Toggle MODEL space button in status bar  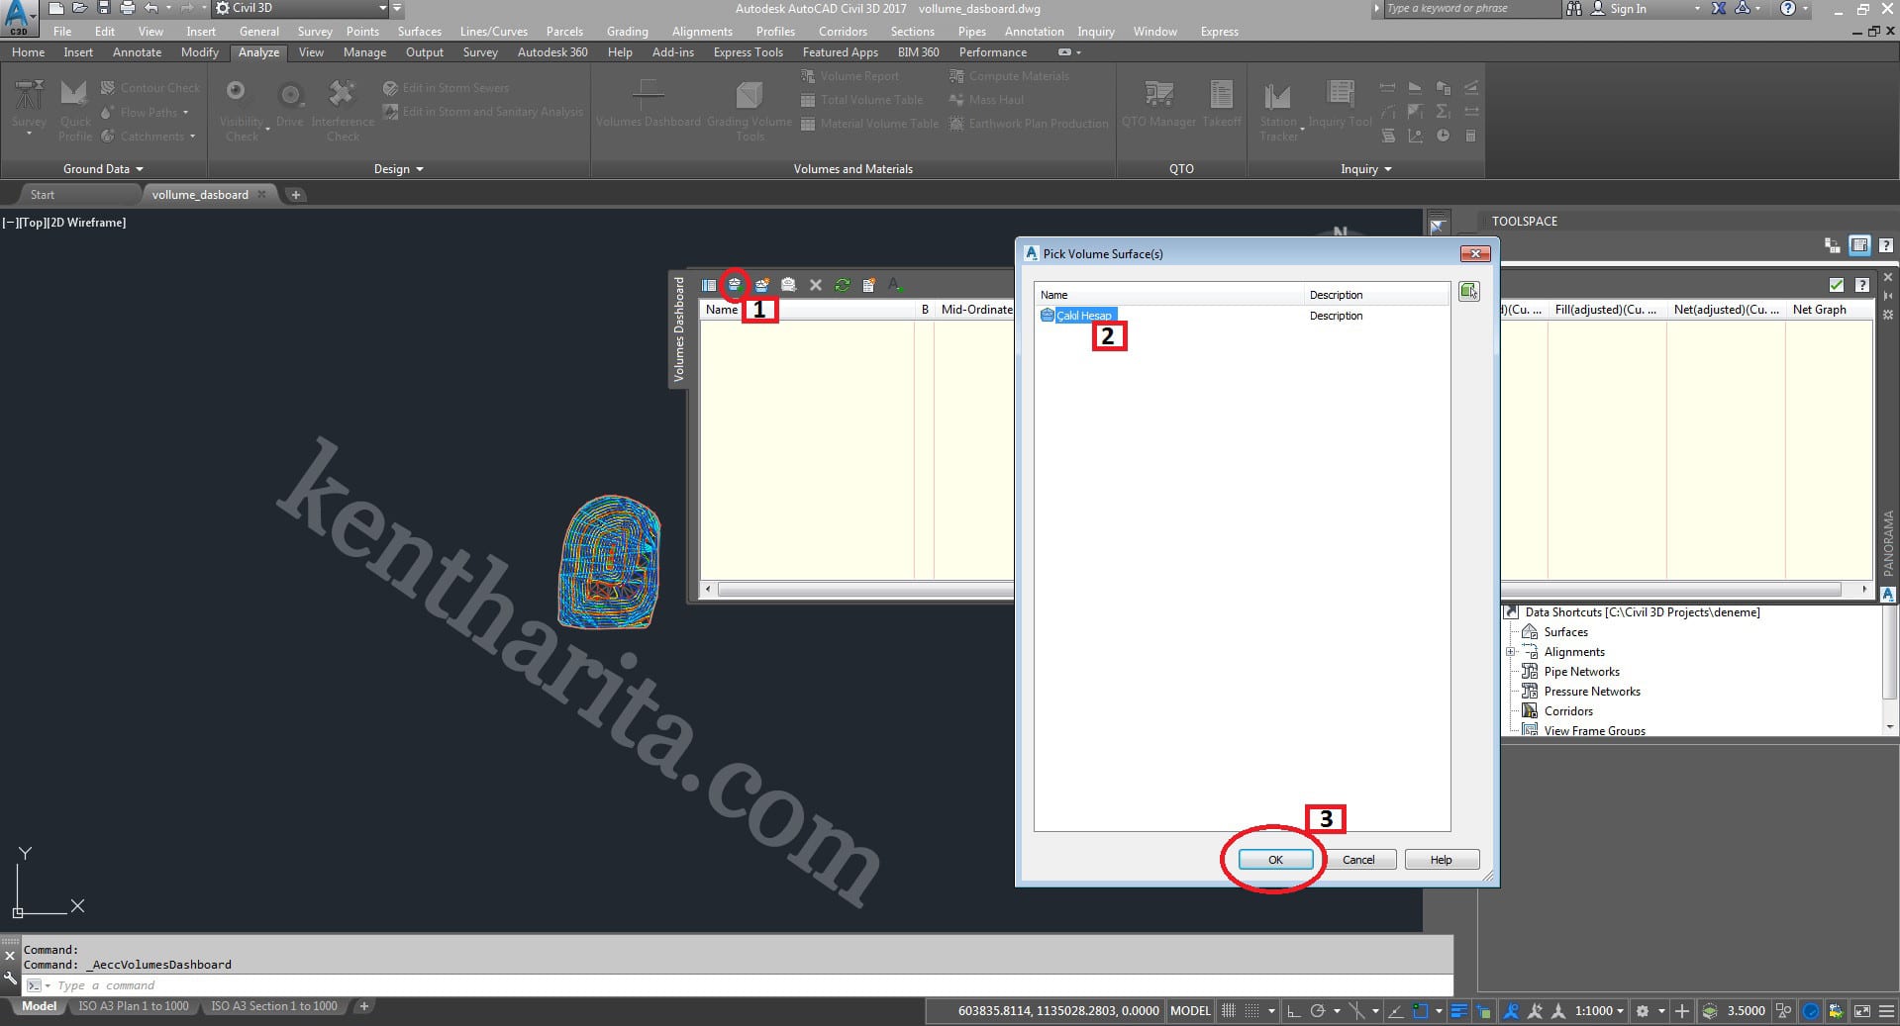tap(1189, 1011)
